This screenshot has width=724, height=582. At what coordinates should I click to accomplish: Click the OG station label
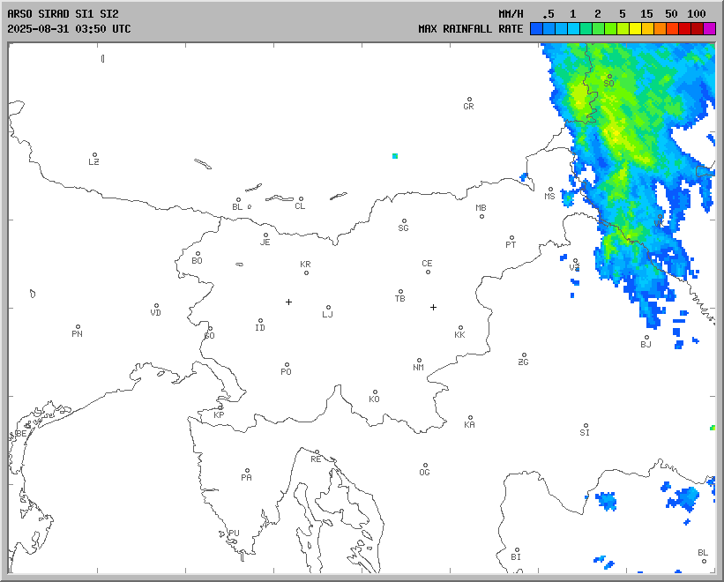tap(424, 473)
